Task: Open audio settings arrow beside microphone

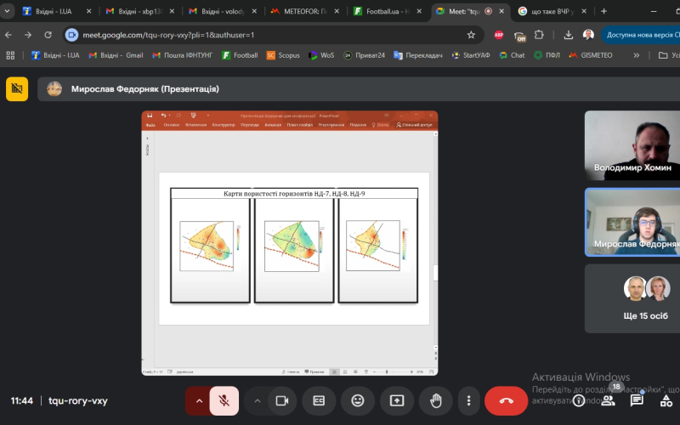Action: (x=199, y=400)
